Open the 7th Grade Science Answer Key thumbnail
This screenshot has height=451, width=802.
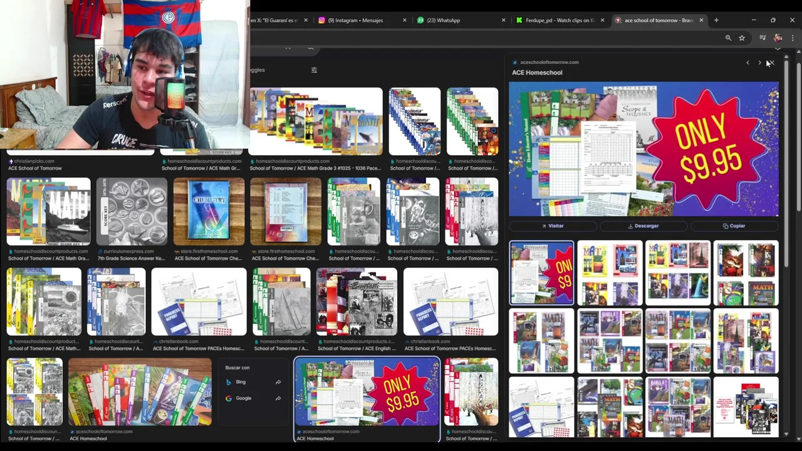pyautogui.click(x=132, y=212)
